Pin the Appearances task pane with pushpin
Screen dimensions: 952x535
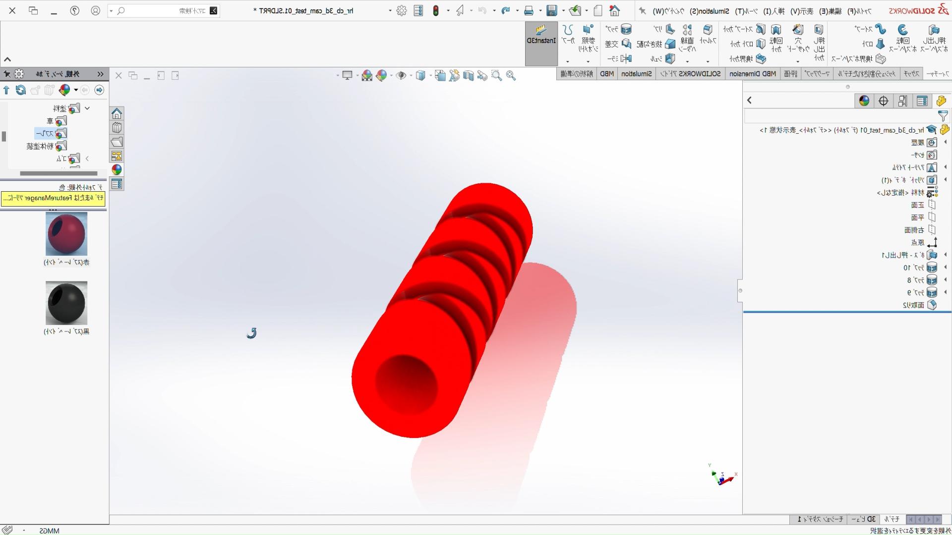(x=7, y=74)
